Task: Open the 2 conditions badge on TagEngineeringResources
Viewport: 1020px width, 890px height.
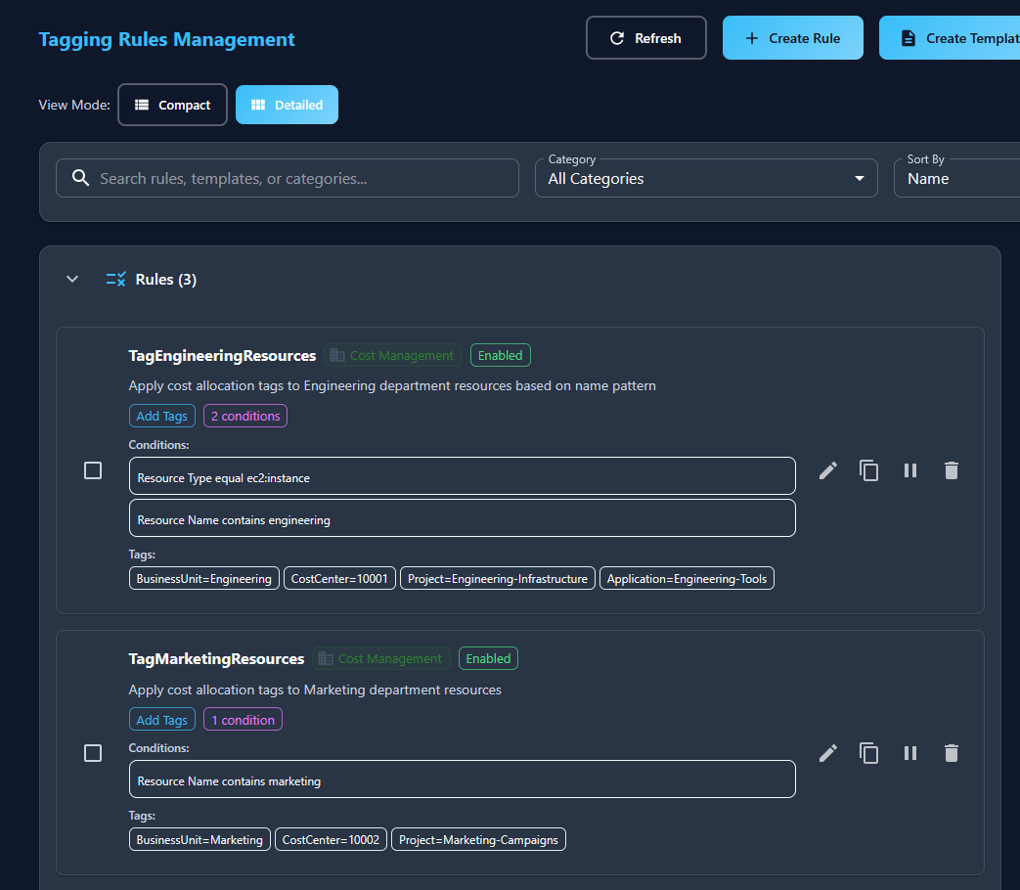Action: (x=244, y=416)
